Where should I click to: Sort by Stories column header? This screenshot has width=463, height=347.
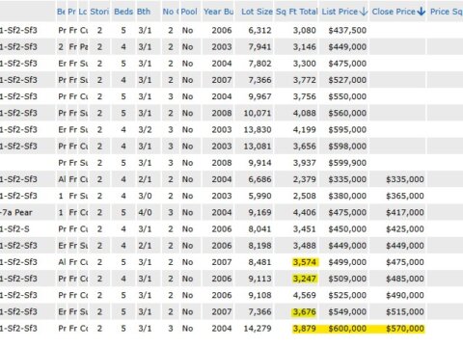pyautogui.click(x=99, y=12)
